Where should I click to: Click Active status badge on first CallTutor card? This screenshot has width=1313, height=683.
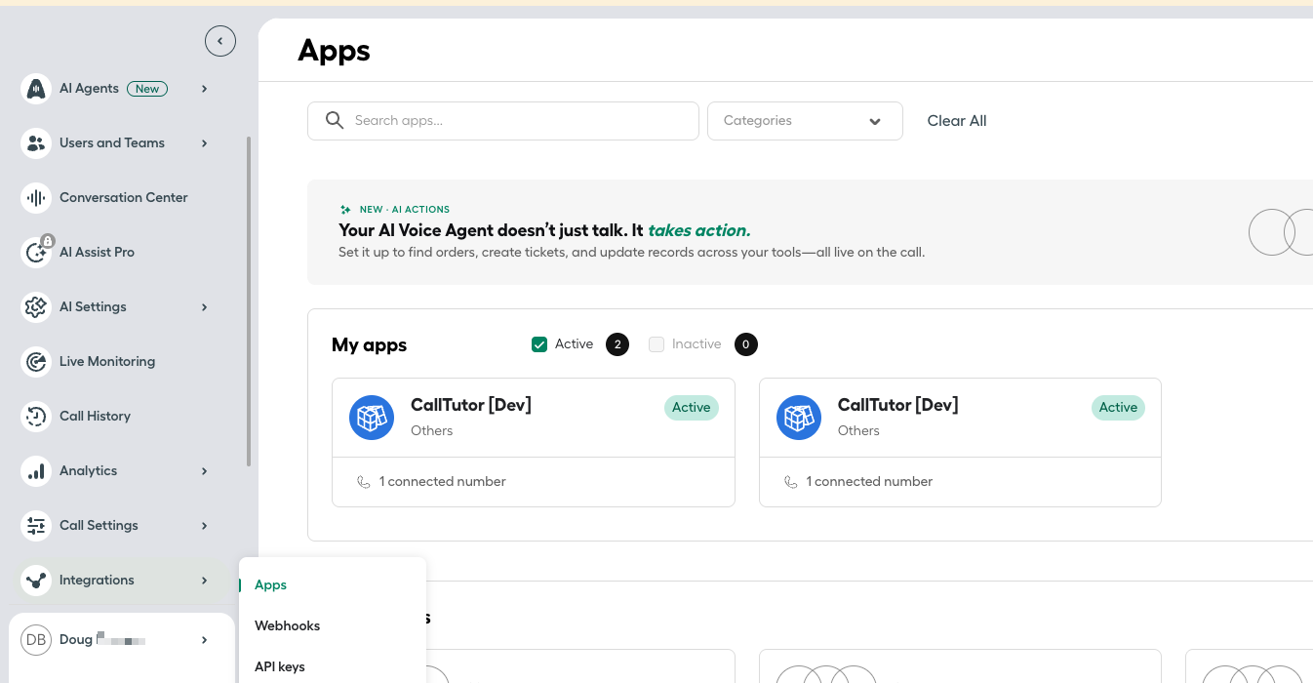point(692,408)
